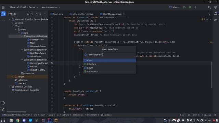Screen dimensions: 219x123
Task: Hide the Project tool window
Action: tap(45, 14)
